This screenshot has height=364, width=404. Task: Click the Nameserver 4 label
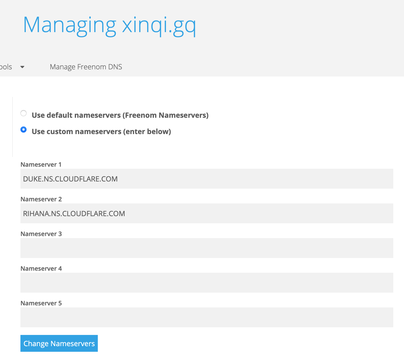(x=41, y=268)
